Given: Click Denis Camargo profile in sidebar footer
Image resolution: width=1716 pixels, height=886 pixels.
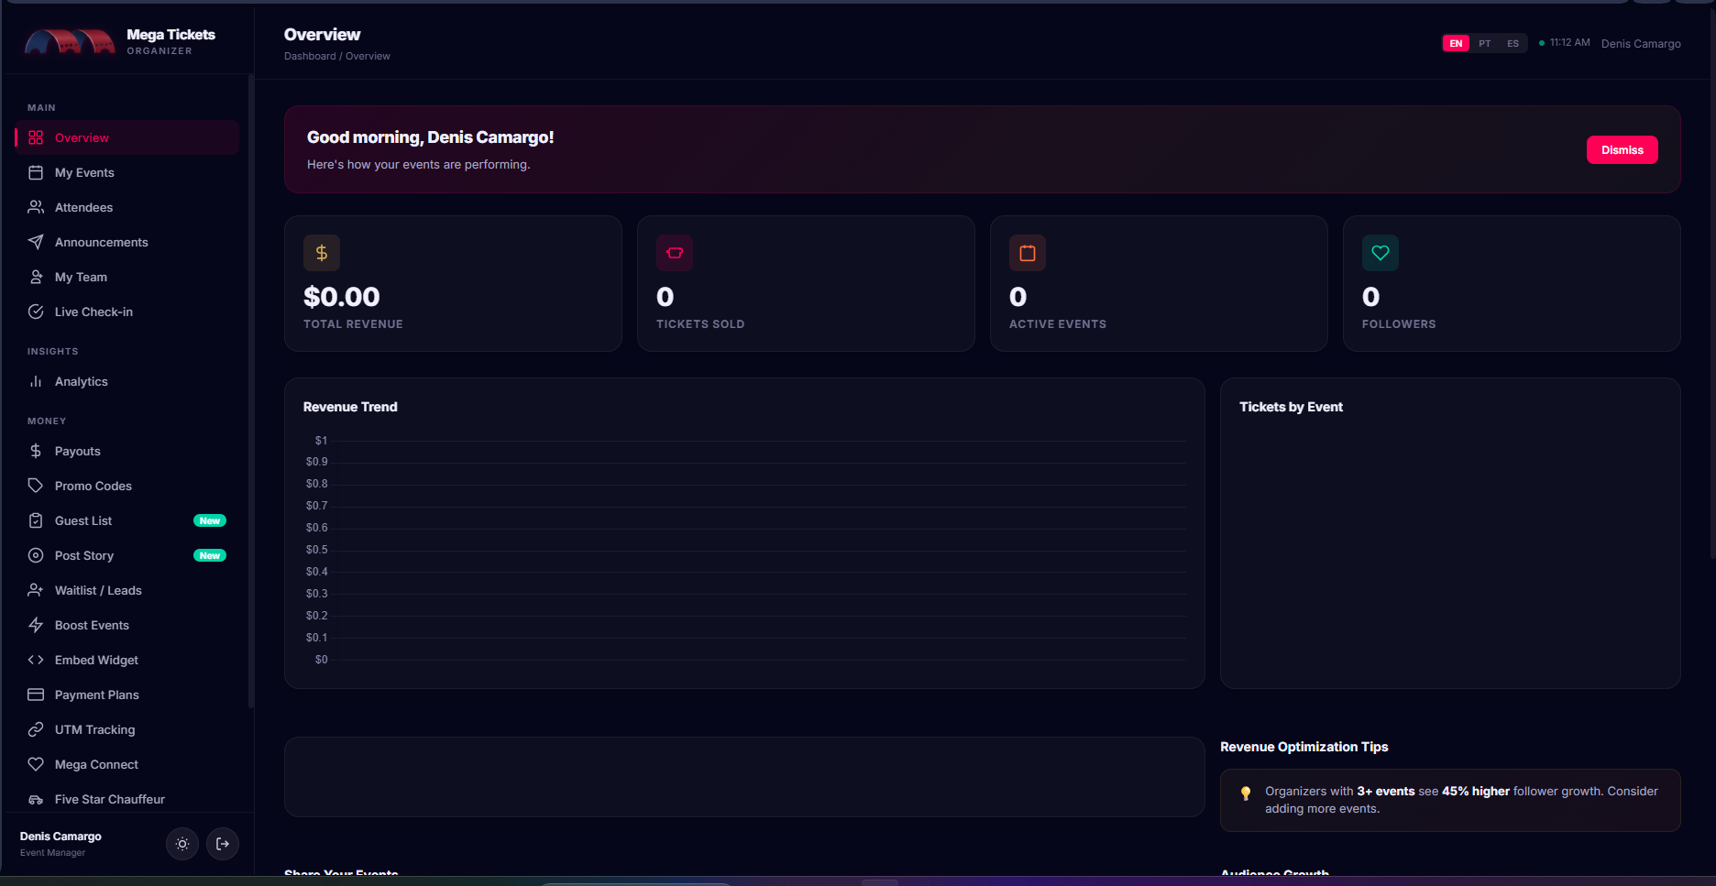Looking at the screenshot, I should coord(60,844).
